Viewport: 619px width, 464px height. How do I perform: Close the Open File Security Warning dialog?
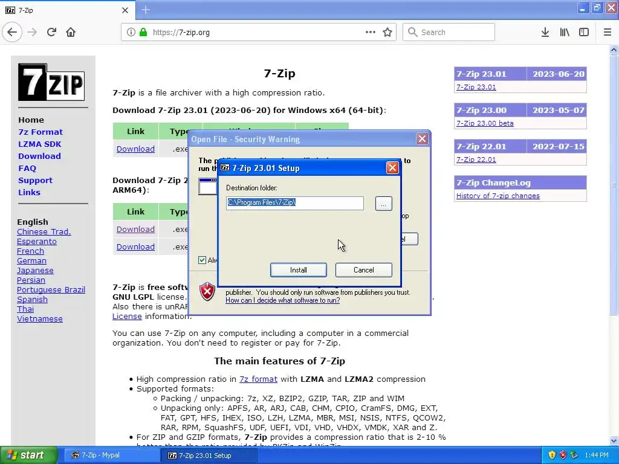click(x=422, y=139)
